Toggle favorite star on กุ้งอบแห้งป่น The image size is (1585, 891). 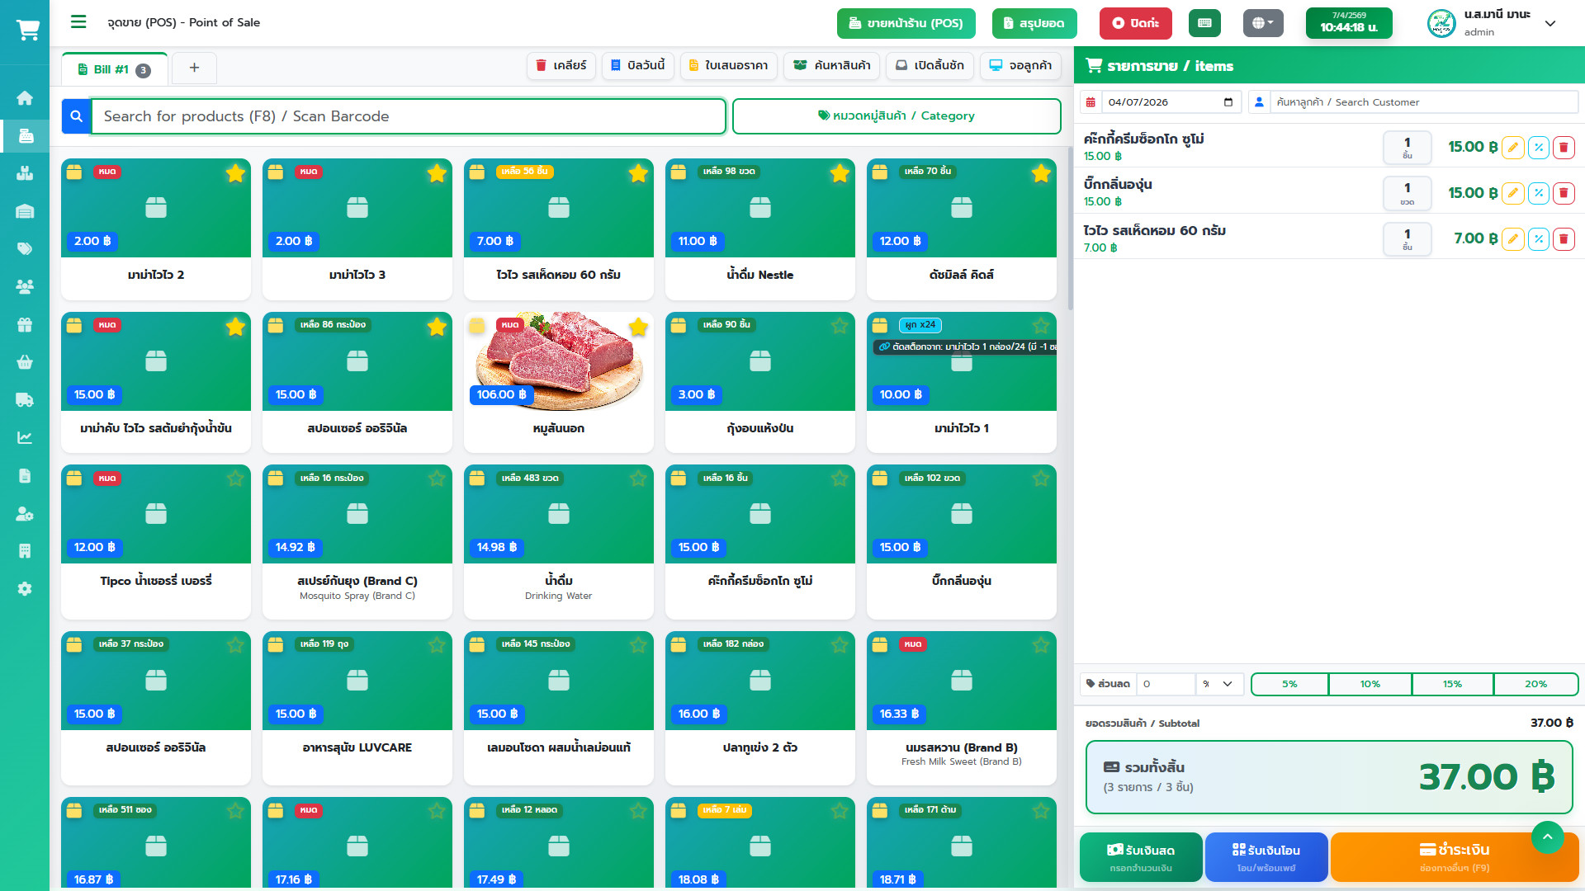click(x=840, y=326)
